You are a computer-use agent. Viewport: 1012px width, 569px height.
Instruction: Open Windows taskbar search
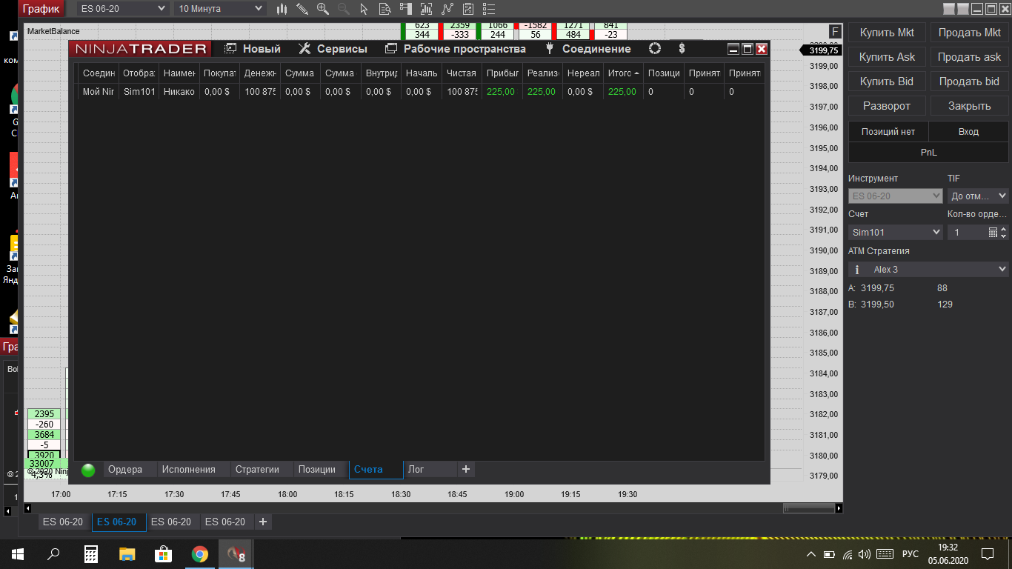[x=53, y=553]
